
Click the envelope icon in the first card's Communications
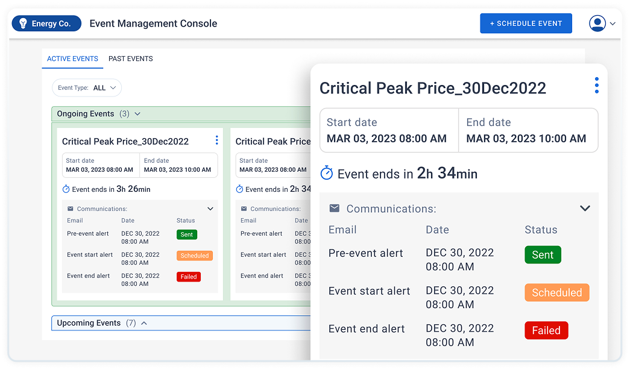coord(71,208)
